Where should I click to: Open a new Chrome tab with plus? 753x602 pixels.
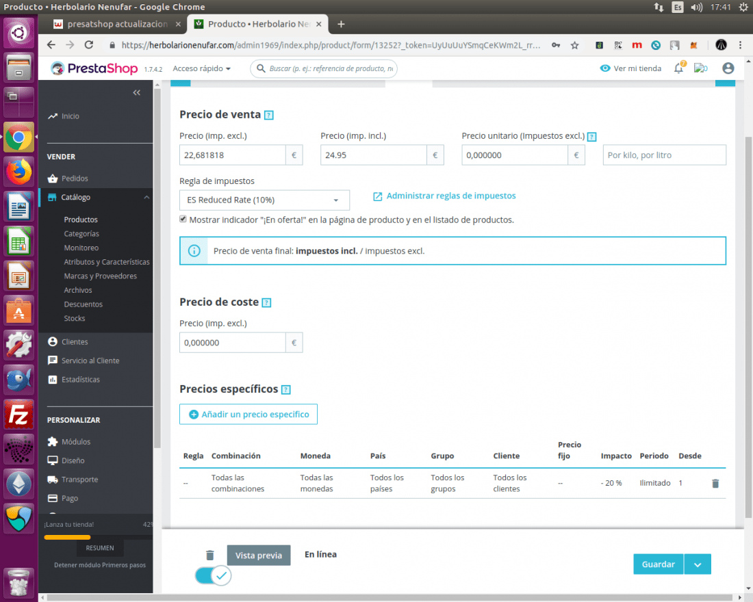pyautogui.click(x=341, y=24)
